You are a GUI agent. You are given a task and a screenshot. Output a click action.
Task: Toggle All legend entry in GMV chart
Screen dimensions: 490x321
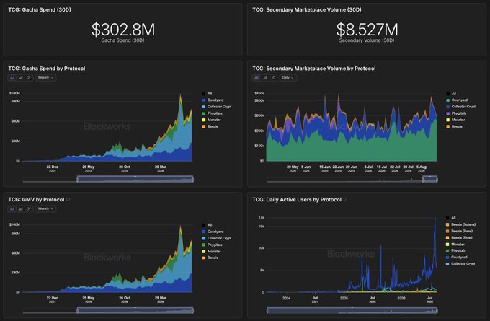pyautogui.click(x=208, y=225)
